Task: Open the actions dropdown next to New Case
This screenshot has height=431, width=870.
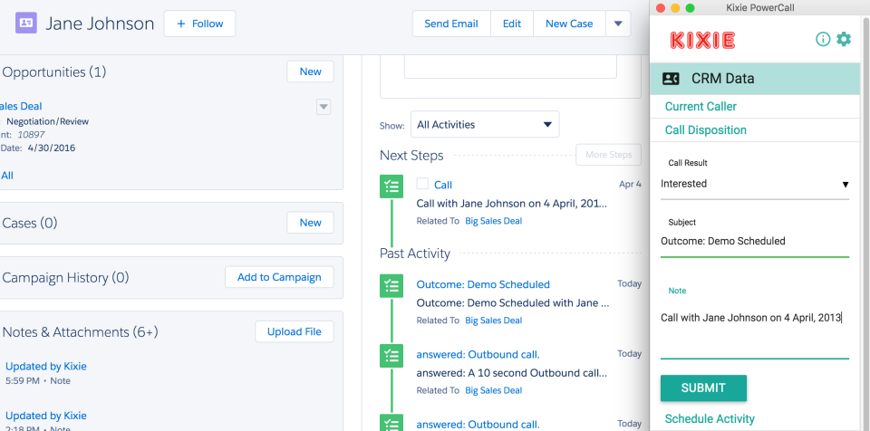Action: [618, 24]
